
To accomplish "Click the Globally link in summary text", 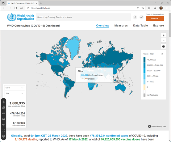I will coord(17,136).
